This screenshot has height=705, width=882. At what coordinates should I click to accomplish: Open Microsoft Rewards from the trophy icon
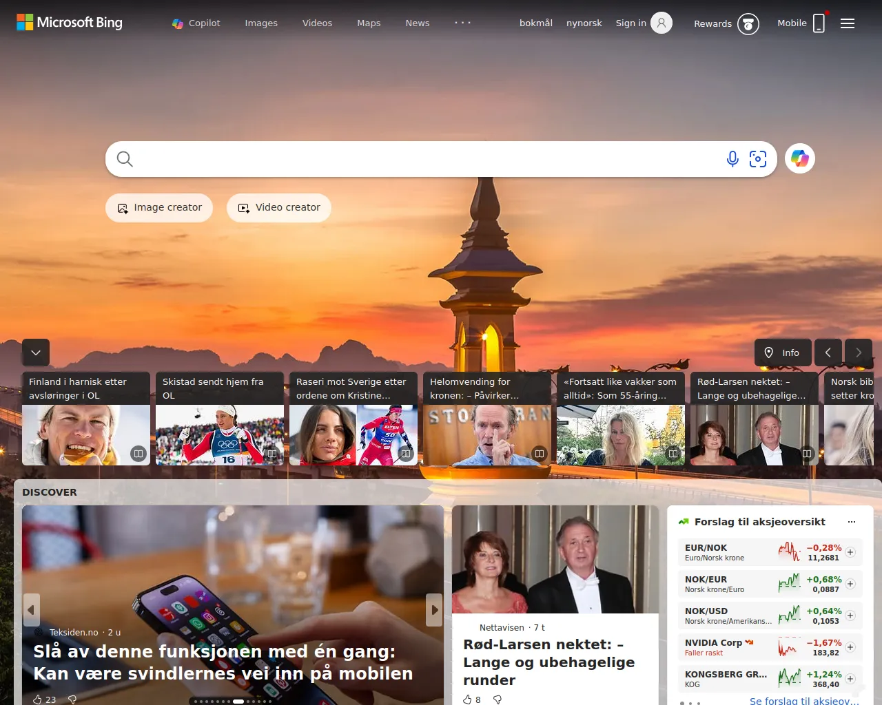pos(748,23)
